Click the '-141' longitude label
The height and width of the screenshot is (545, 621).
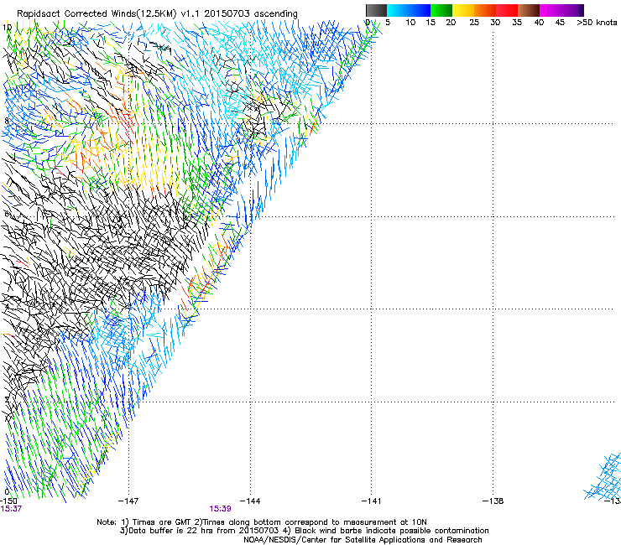coord(372,501)
